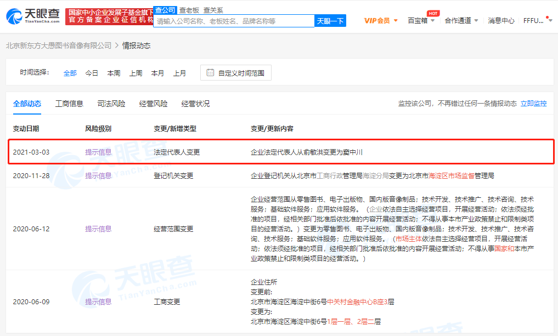Expand the VIP会员 dropdown
Screen dimensions: 558x336
pos(396,21)
